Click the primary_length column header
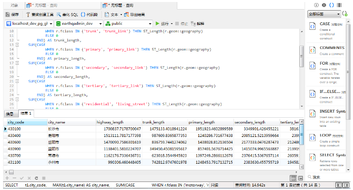This screenshot has height=190, width=353. click(x=211, y=122)
